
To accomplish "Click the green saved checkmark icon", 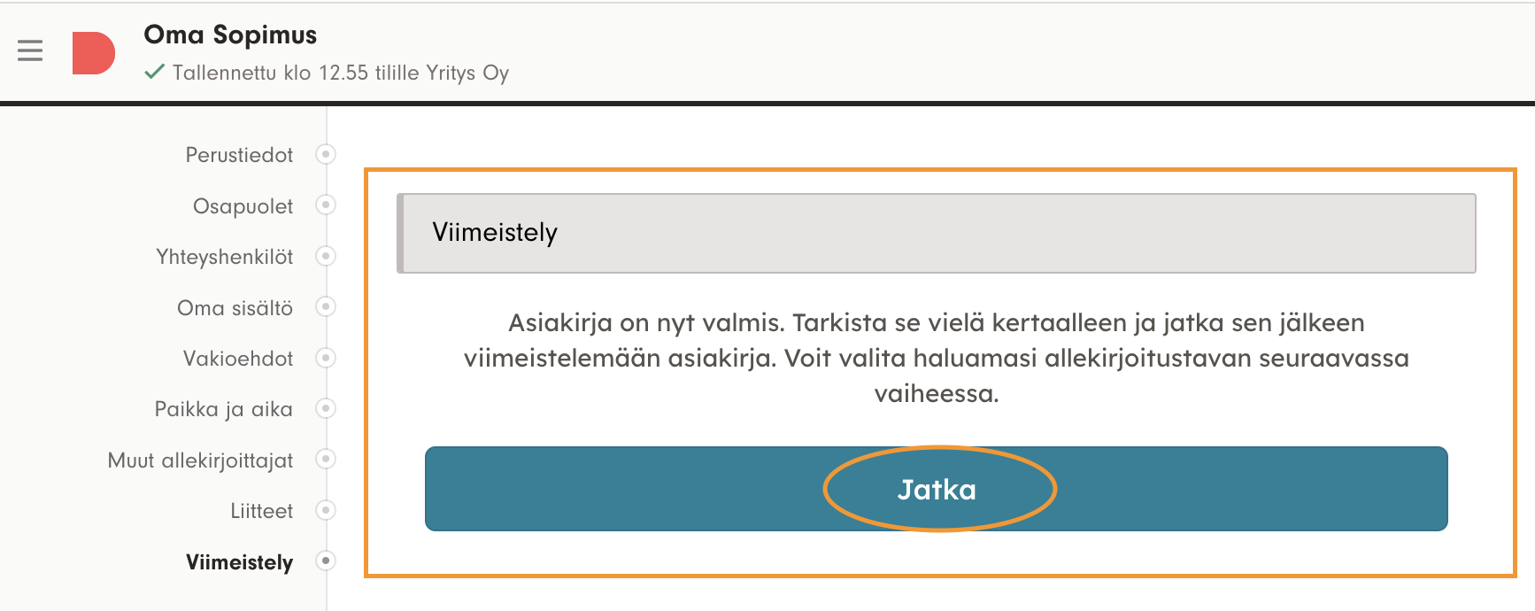I will (154, 72).
